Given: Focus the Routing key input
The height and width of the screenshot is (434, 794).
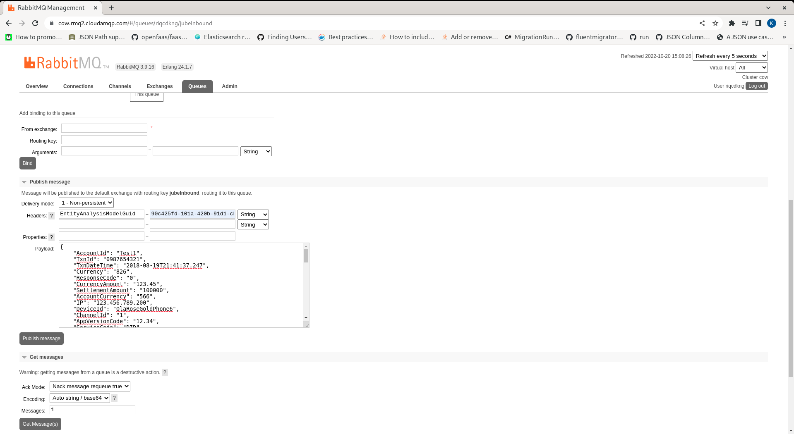Looking at the screenshot, I should click(104, 140).
